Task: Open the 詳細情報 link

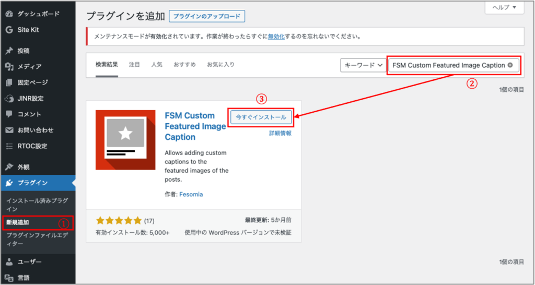Action: point(280,133)
